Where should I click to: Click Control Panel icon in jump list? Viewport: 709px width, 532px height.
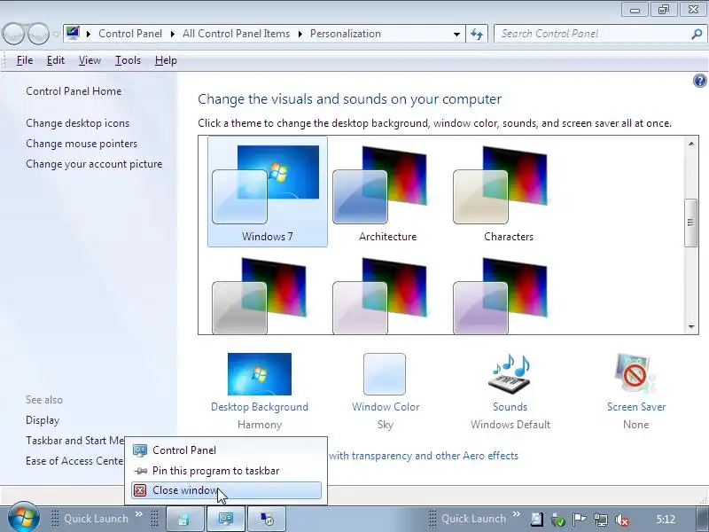[x=140, y=450]
